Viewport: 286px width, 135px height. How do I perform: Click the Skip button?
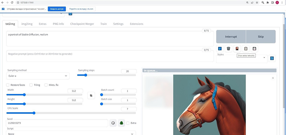[x=261, y=37]
